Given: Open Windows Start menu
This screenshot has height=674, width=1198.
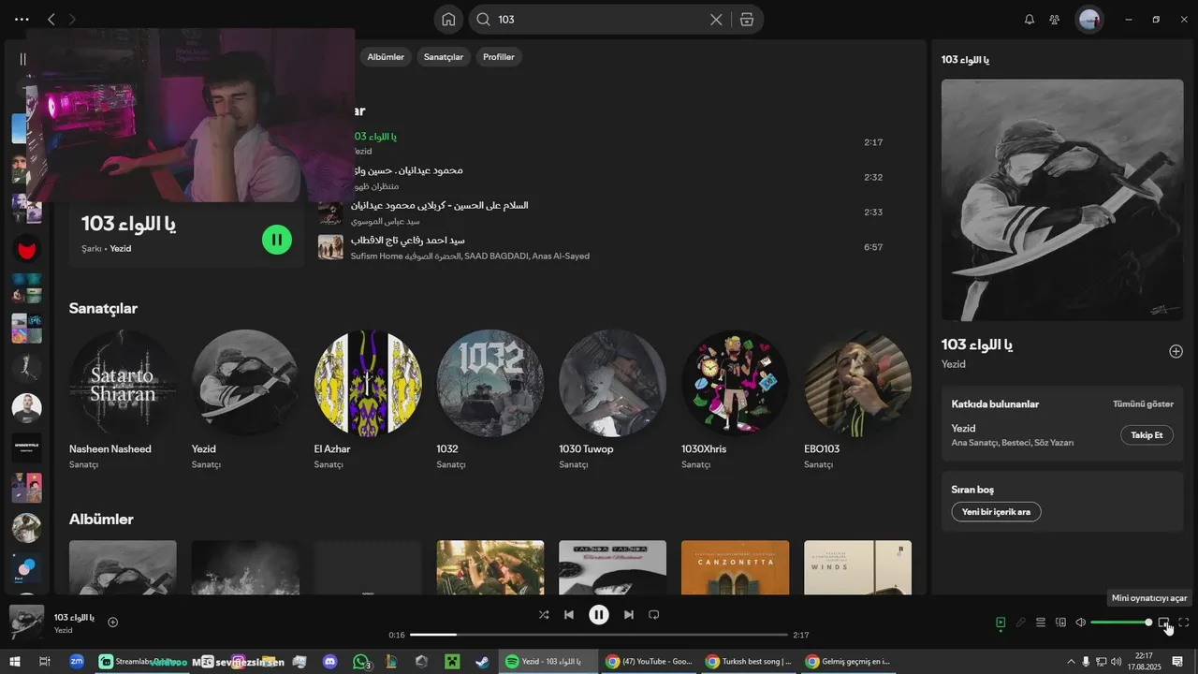Looking at the screenshot, I should coord(15,662).
